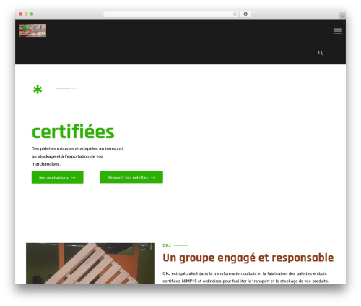The height and width of the screenshot is (306, 361).
Task: Click the green asterisk symbol
Action: coord(38,90)
